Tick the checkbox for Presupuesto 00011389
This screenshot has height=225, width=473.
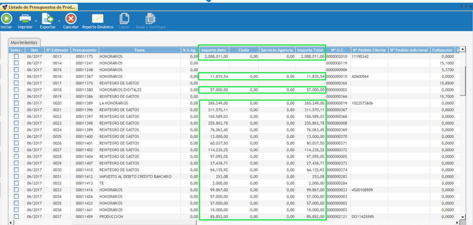point(16,103)
